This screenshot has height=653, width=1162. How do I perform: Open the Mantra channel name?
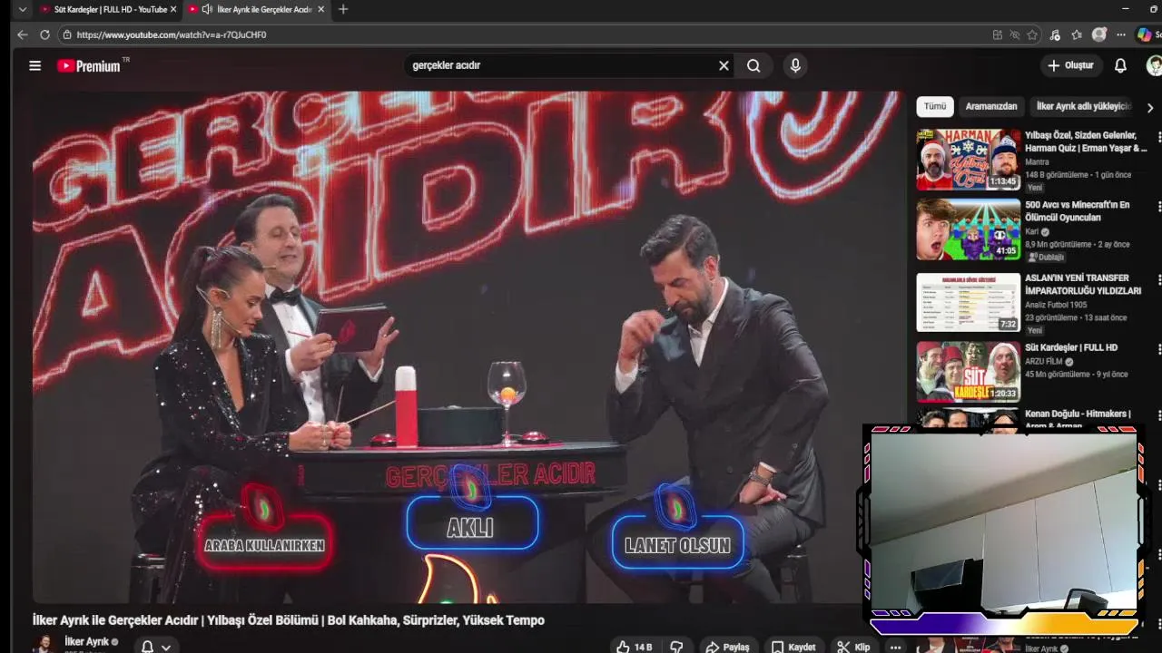1037,162
